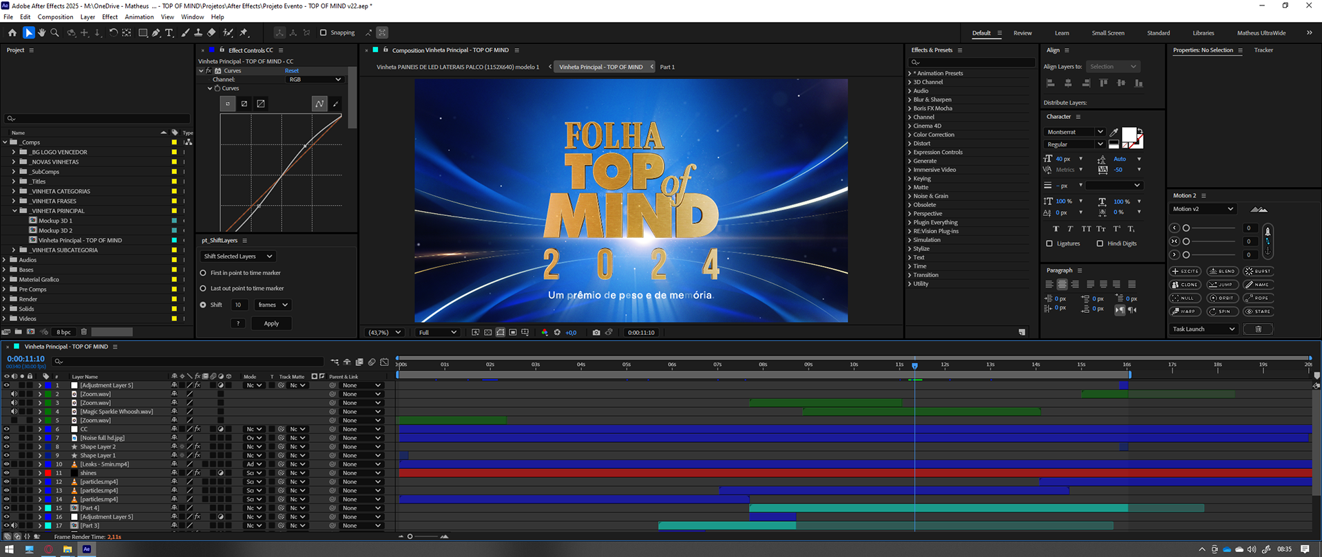Open the Animation menu

[x=139, y=17]
